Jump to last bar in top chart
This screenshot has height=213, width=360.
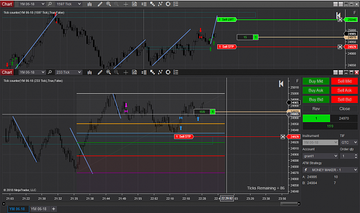pyautogui.click(x=338, y=16)
